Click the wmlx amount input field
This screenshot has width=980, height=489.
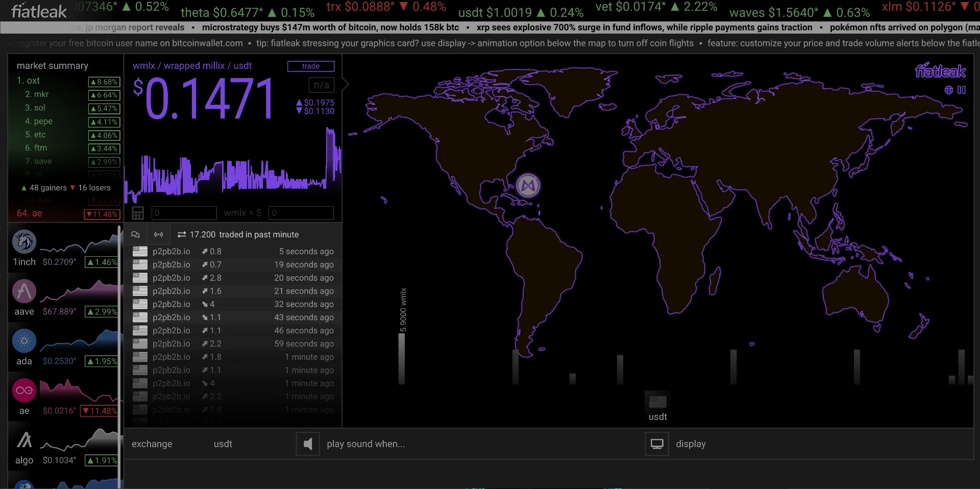click(184, 213)
